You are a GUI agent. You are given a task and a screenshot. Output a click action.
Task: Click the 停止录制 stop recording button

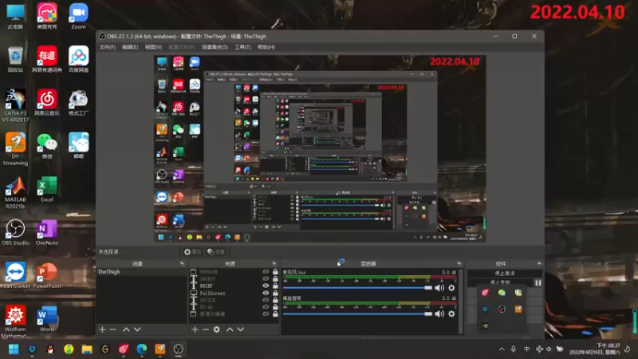(501, 282)
